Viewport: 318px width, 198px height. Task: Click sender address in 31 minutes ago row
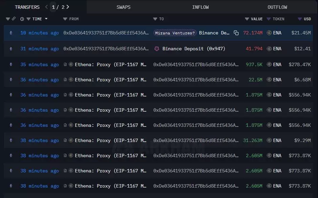click(x=106, y=49)
